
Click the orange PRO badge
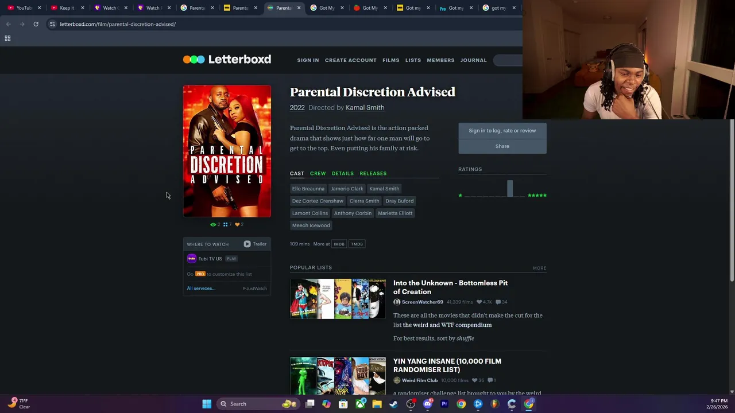tap(200, 274)
